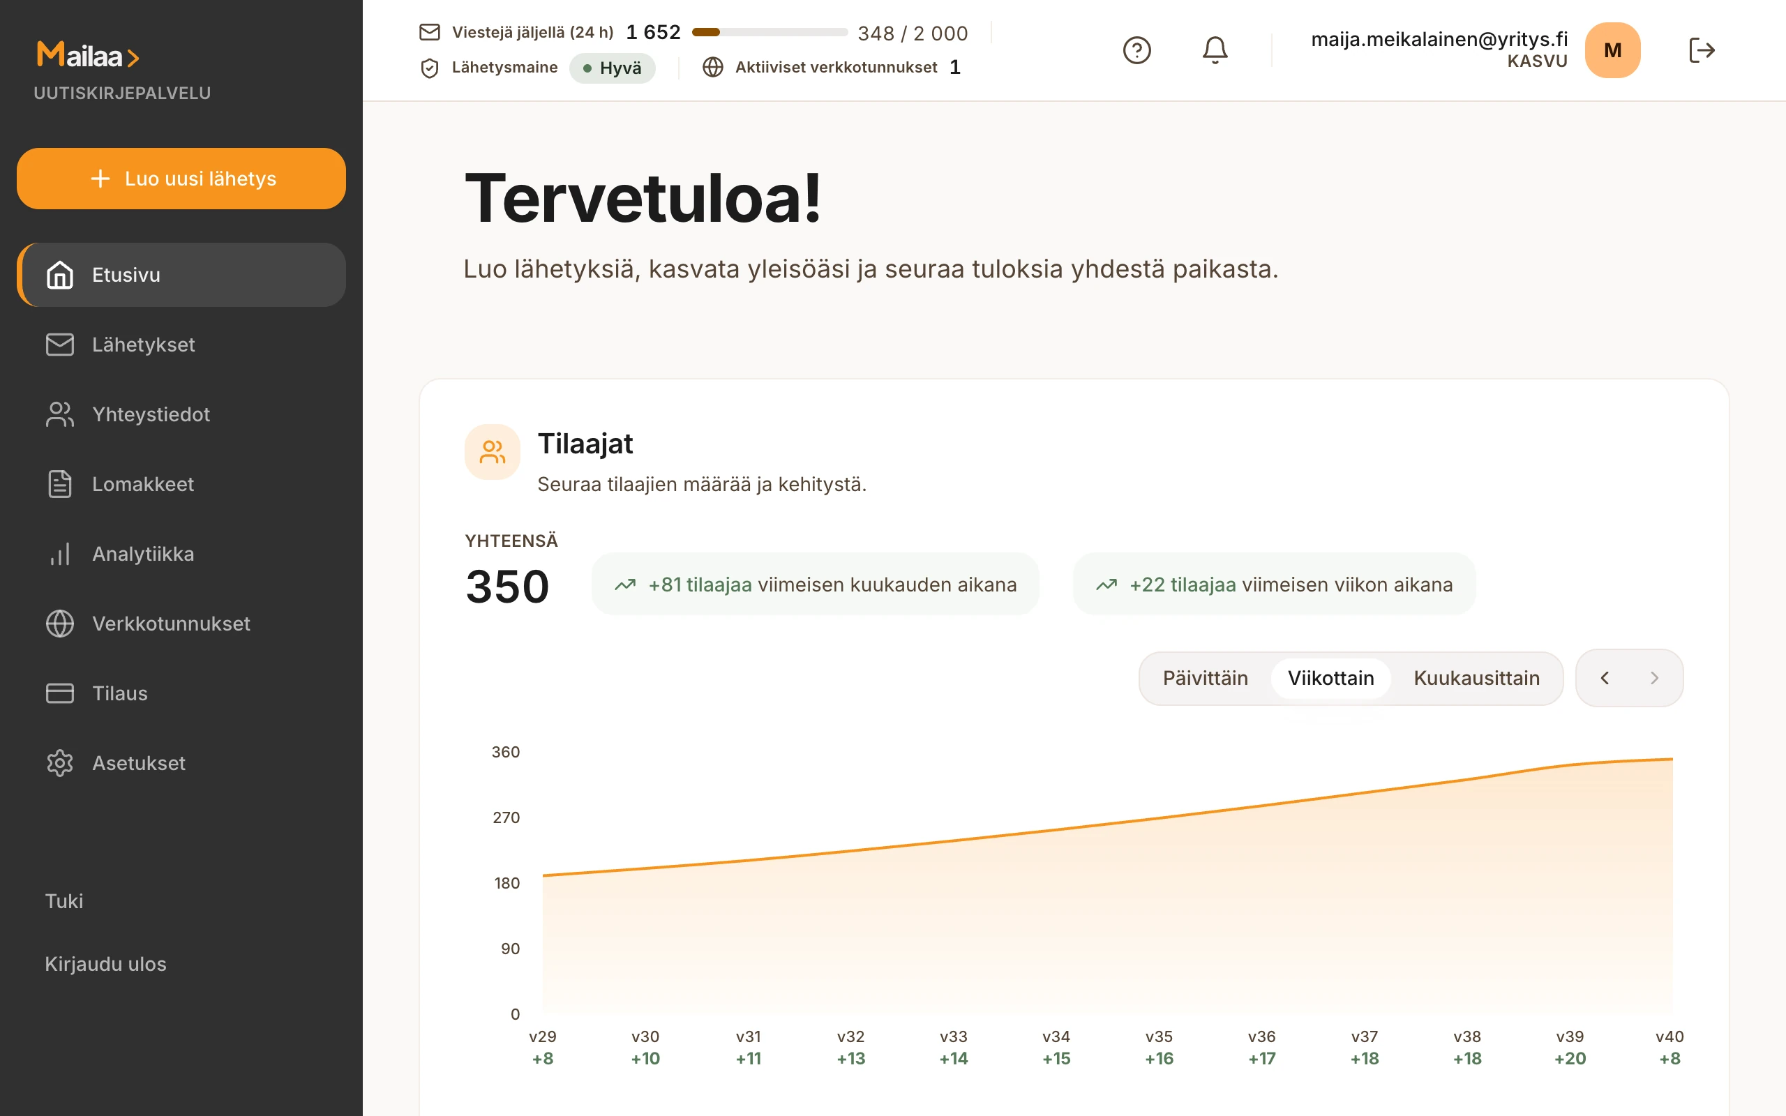The width and height of the screenshot is (1786, 1116).
Task: Click the Hyvä reputation badge
Action: (612, 68)
